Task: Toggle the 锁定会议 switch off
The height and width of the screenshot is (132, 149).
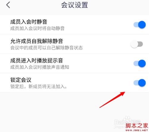Action: tap(139, 83)
